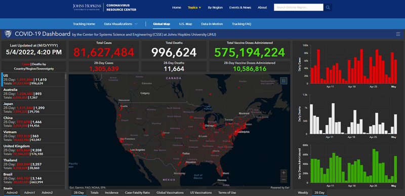Switch to the U.S. Map tab
This screenshot has width=405, height=196.
click(185, 24)
